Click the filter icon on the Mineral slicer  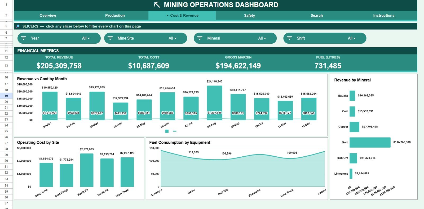(x=200, y=38)
